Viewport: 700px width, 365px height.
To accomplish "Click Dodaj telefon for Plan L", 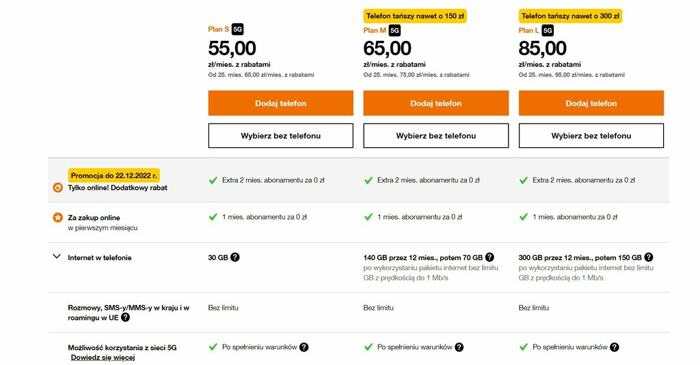I will (591, 104).
